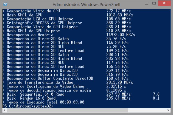Click 'Desempenho da Memória' line

point(30,35)
